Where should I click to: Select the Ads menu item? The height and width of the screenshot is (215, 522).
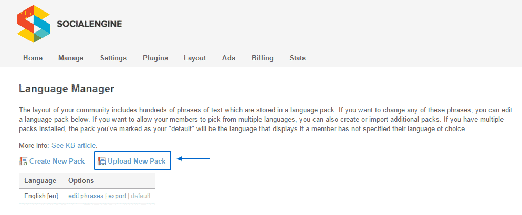228,58
